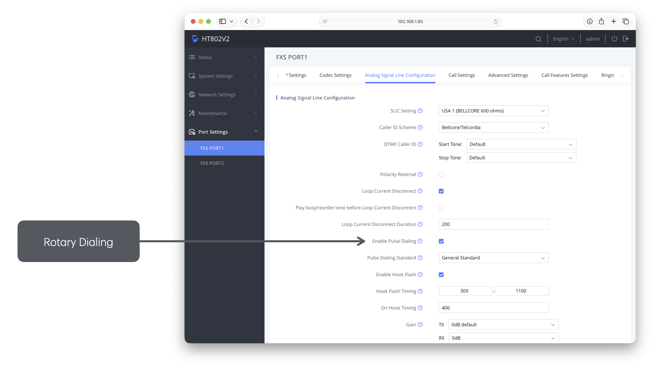The width and height of the screenshot is (655, 368).
Task: Open the Call Features Settings tab
Action: click(565, 75)
